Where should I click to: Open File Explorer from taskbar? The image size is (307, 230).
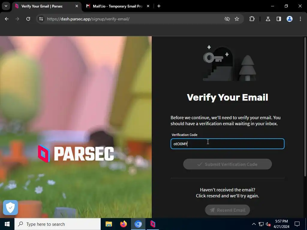point(109,224)
